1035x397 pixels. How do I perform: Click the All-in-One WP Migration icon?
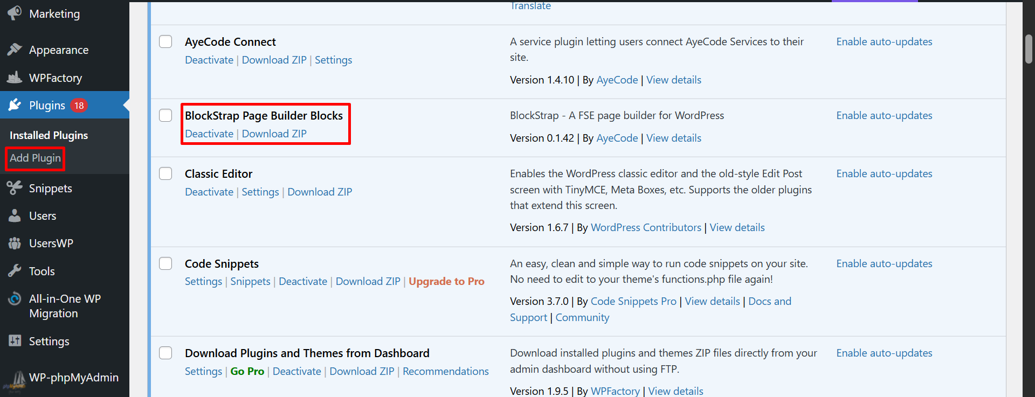[15, 298]
